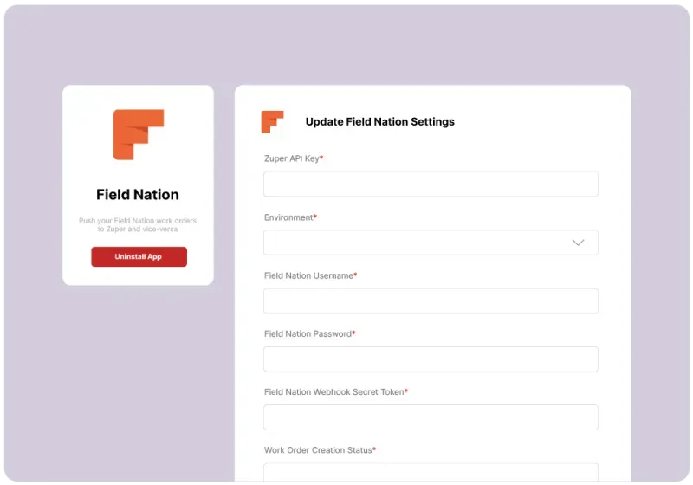Image resolution: width=693 pixels, height=485 pixels.
Task: Click the 'Work Order Creation Status' label
Action: (x=320, y=450)
